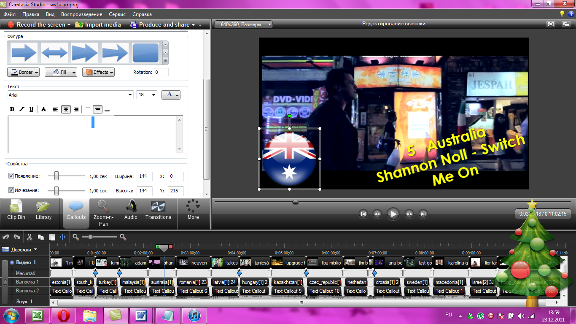The width and height of the screenshot is (576, 324).
Task: Open the Fill options dropdown
Action: tap(61, 72)
